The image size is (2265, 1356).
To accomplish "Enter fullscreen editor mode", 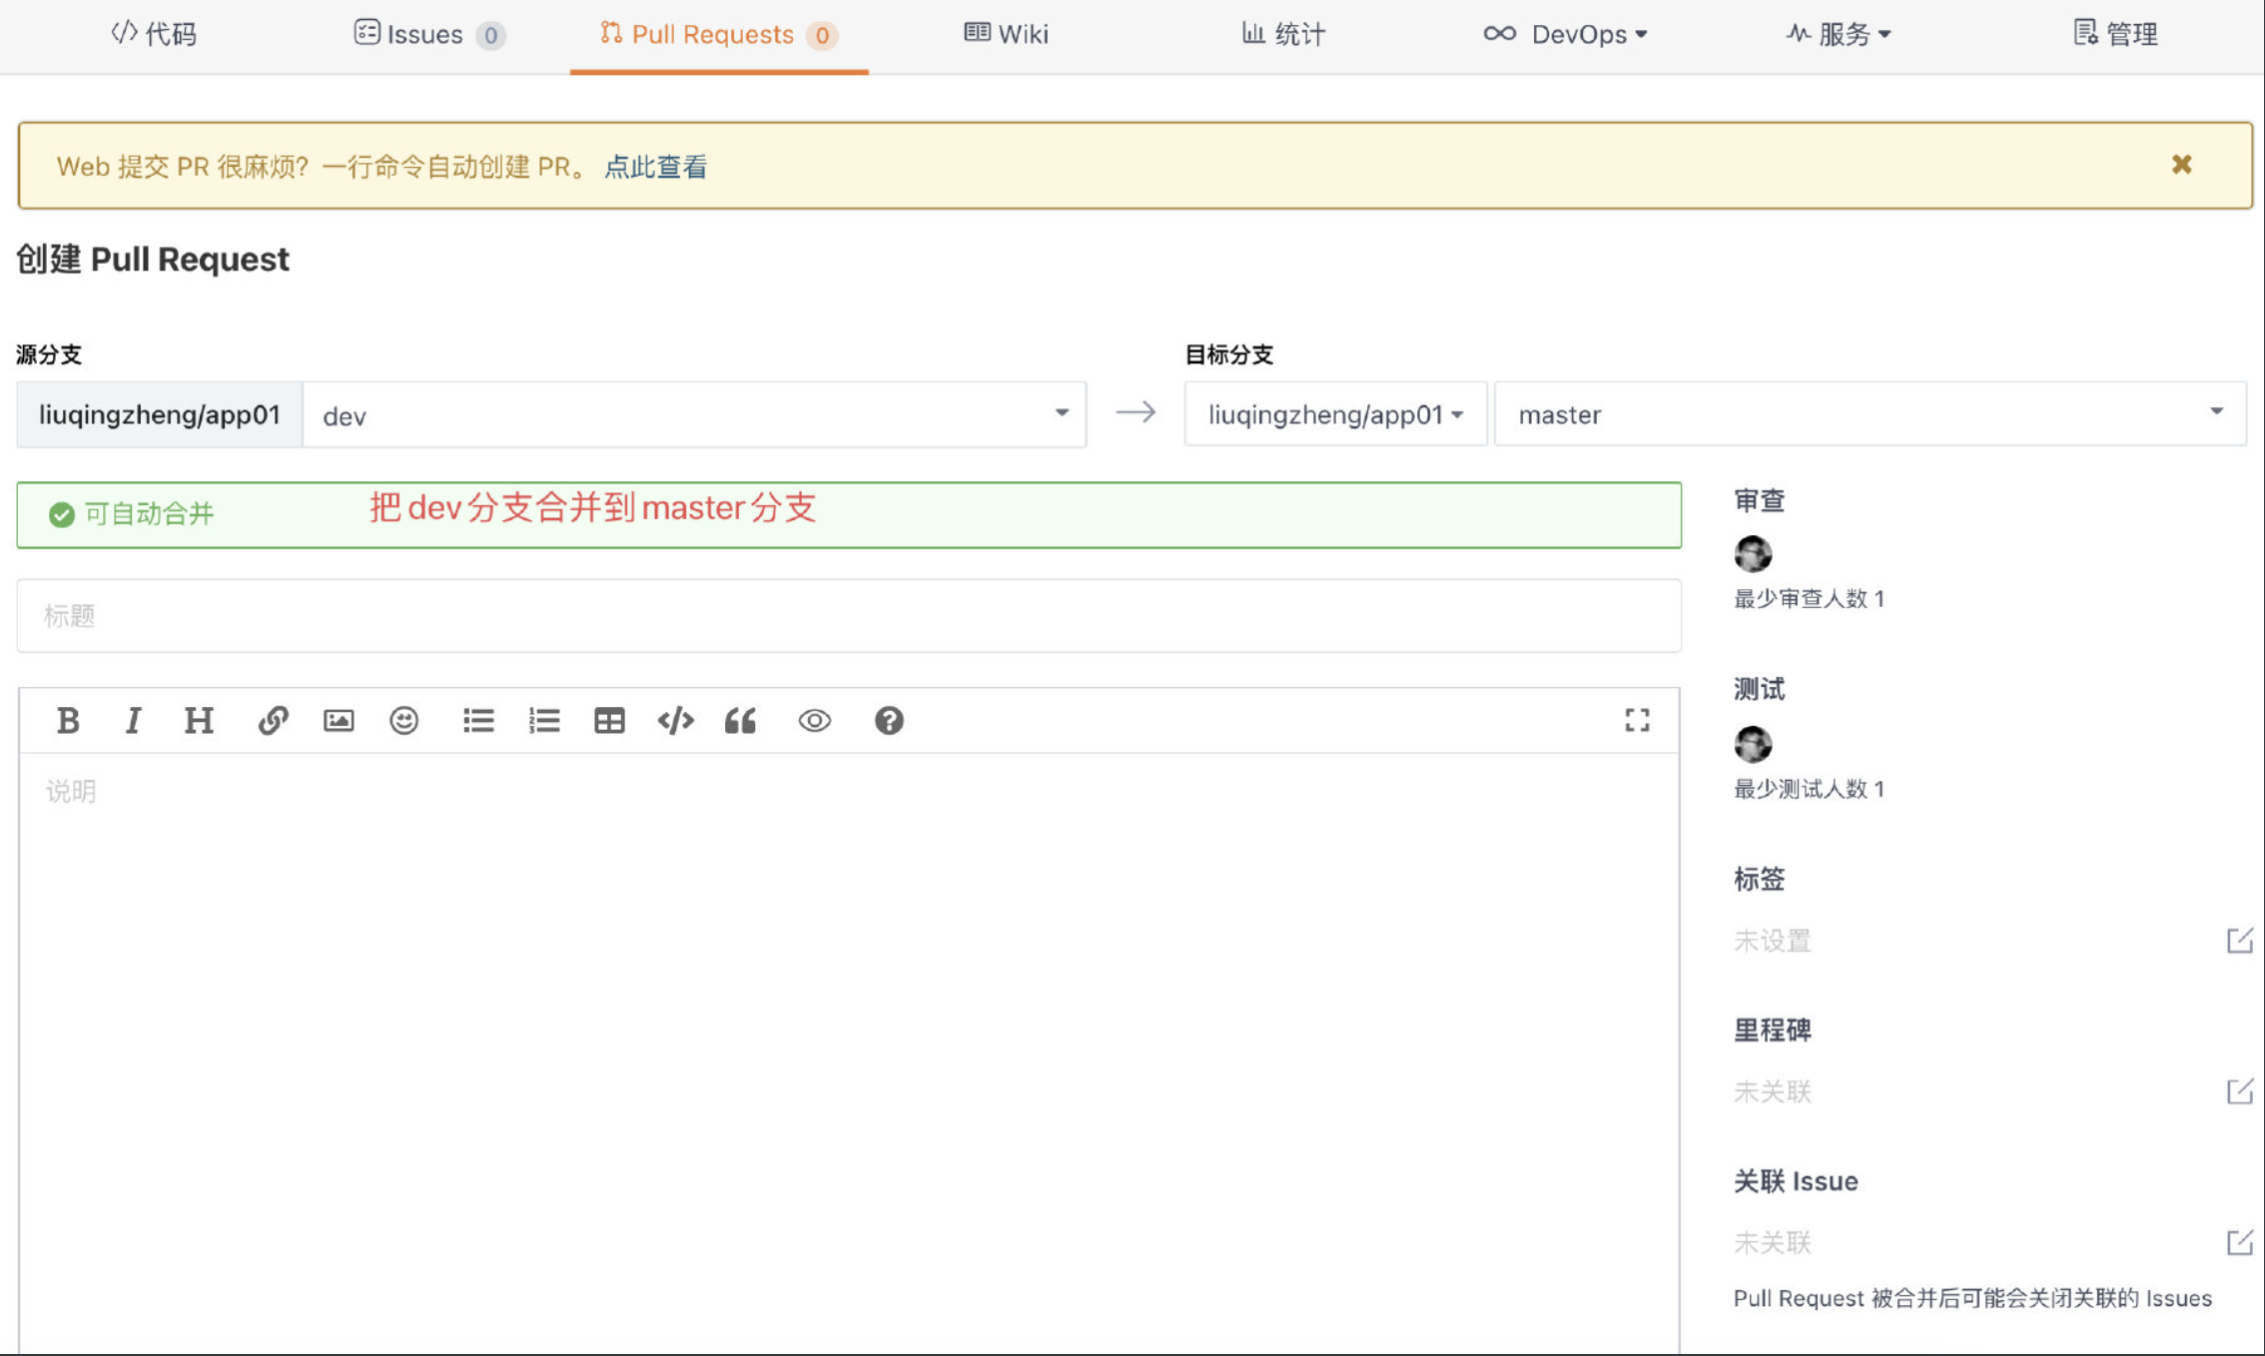I will 1637,720.
